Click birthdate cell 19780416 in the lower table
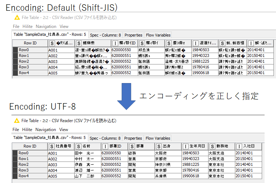This screenshot has height=183, width=276. 195,170
